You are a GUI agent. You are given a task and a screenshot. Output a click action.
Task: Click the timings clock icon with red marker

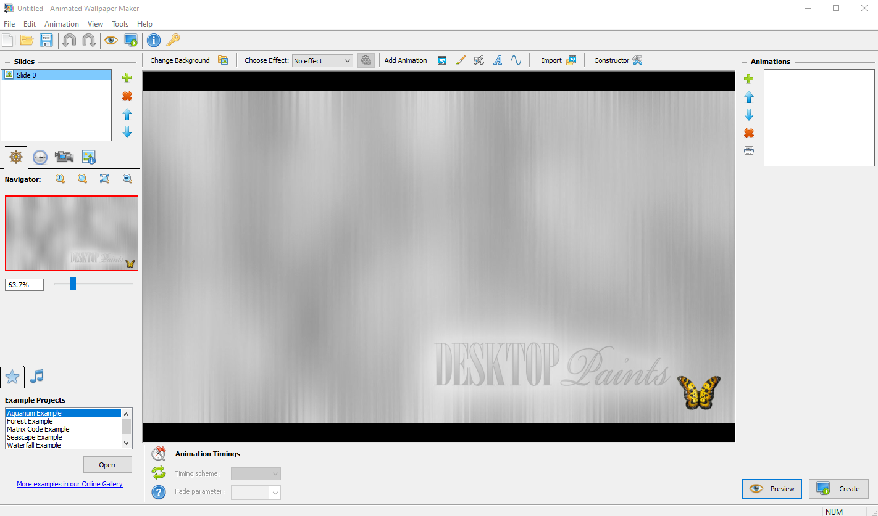pyautogui.click(x=159, y=454)
